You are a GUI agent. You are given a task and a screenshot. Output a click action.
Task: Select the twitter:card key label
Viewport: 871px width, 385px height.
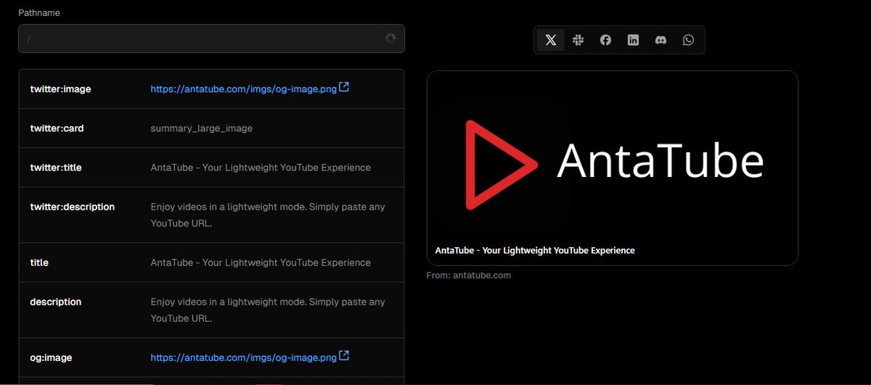[x=57, y=128]
